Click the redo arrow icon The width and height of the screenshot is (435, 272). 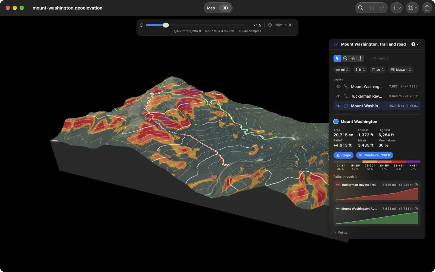pyautogui.click(x=382, y=8)
